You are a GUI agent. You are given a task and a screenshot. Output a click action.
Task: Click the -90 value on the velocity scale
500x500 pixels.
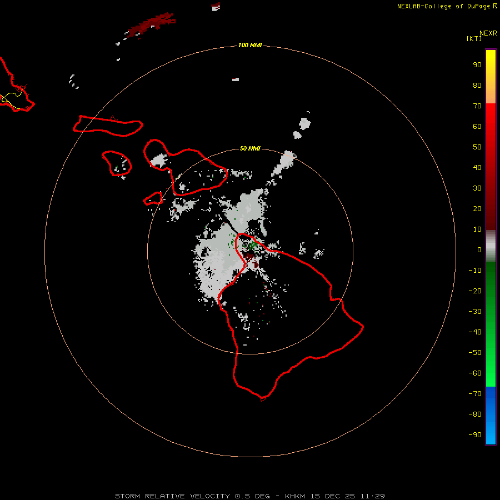475,435
